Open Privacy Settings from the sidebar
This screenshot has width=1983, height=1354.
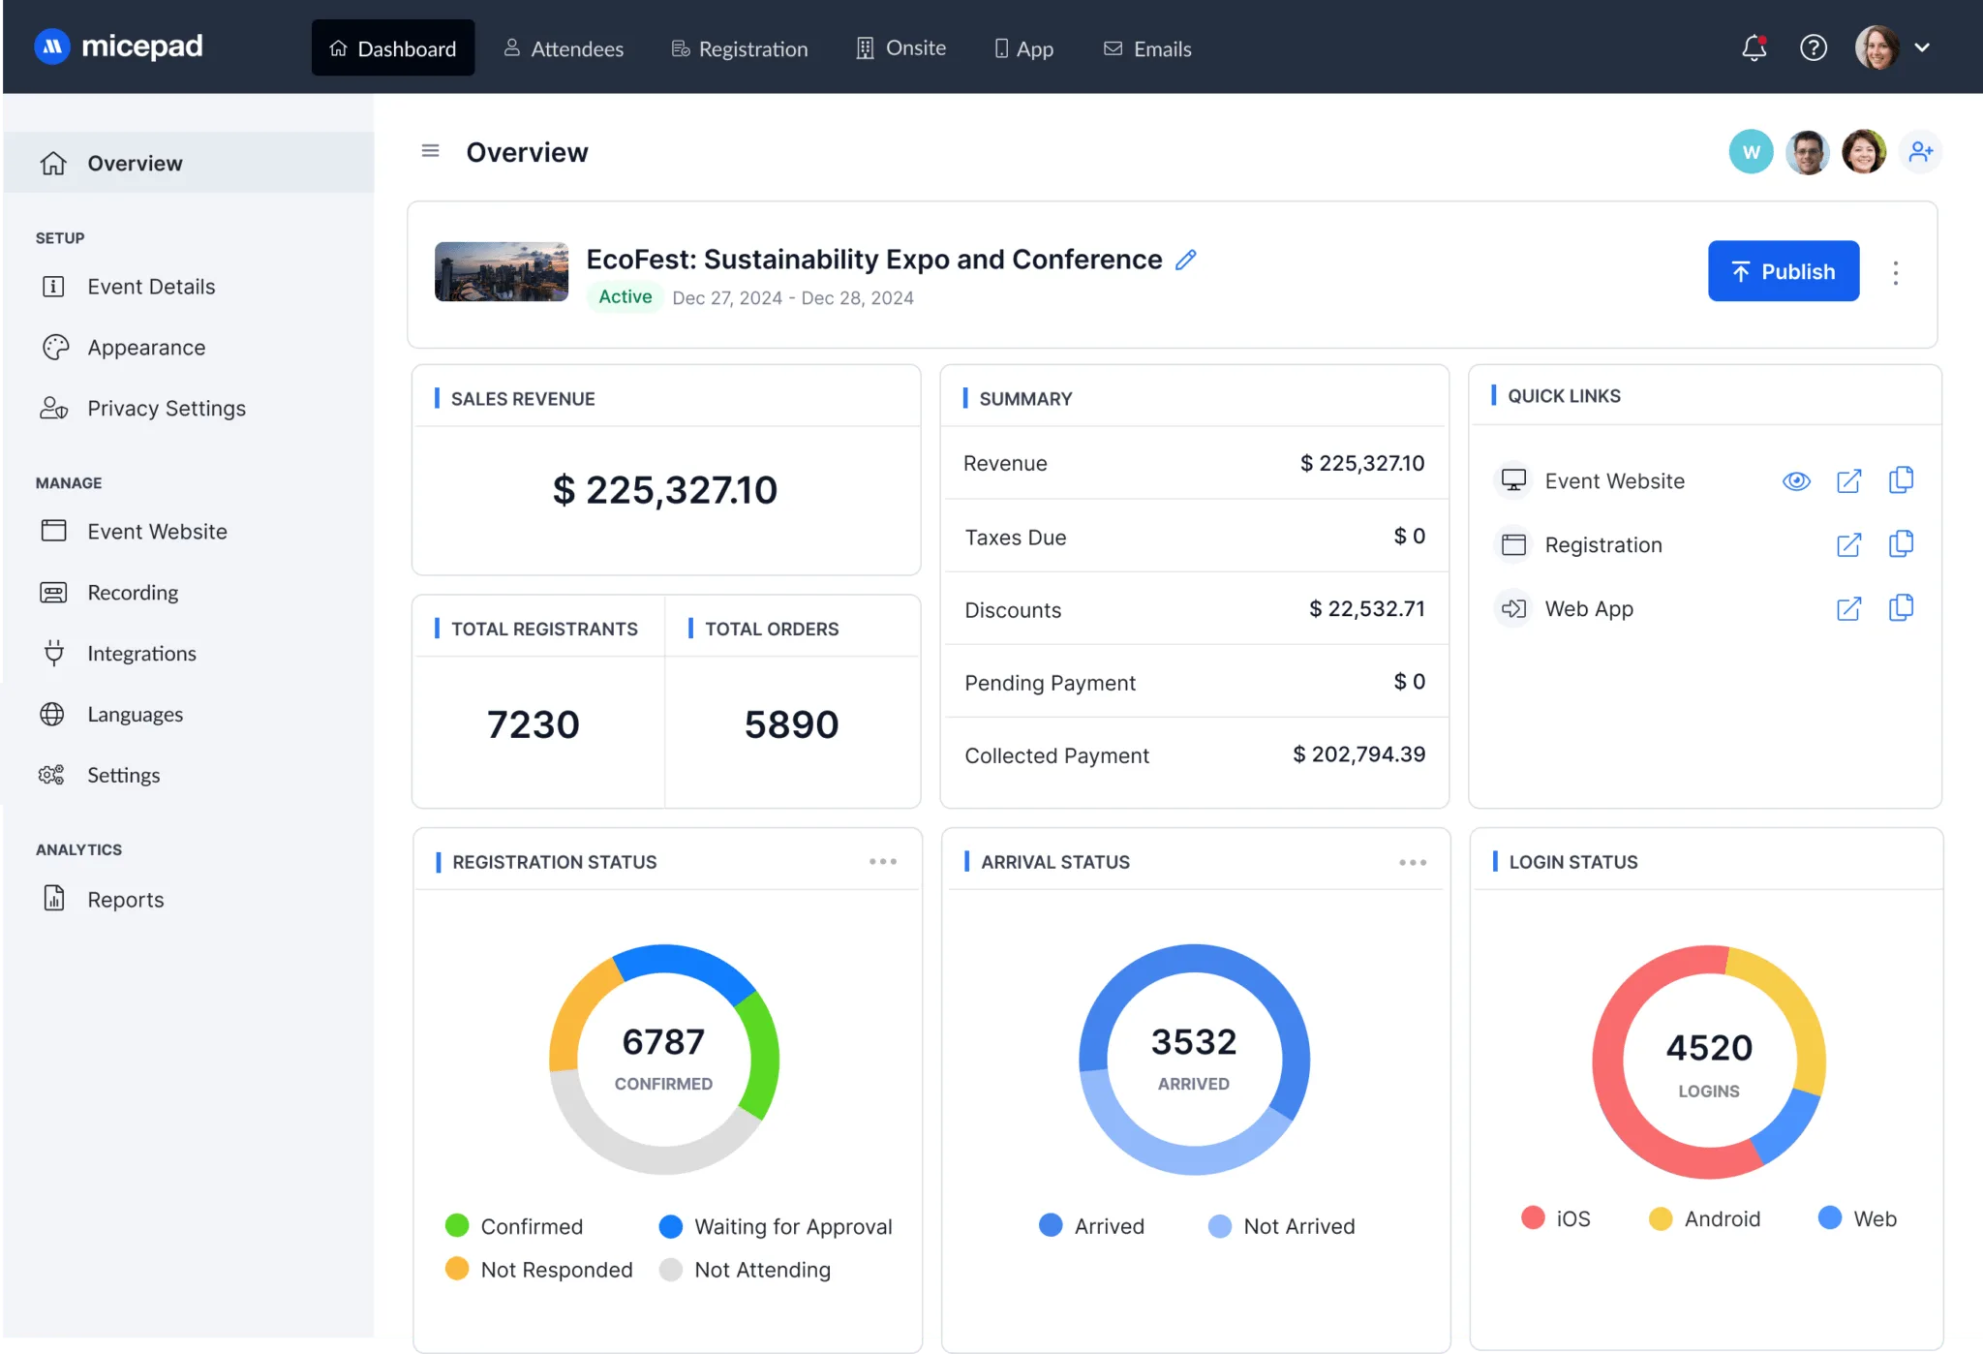(x=166, y=408)
